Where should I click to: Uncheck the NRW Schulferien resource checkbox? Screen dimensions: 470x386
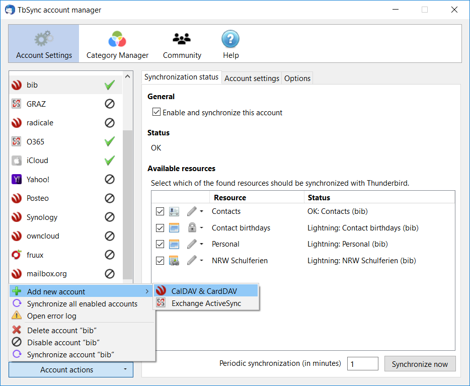coord(160,261)
